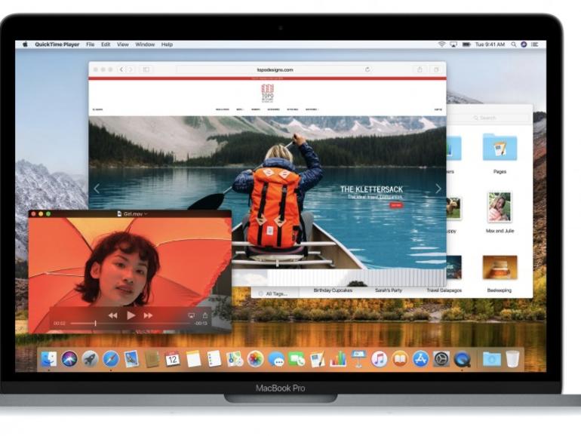Open Spotlight search in menu bar
Image resolution: width=581 pixels, height=436 pixels.
click(514, 45)
